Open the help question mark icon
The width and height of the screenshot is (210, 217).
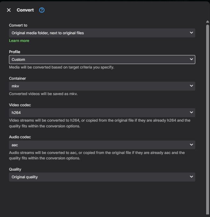click(x=42, y=10)
